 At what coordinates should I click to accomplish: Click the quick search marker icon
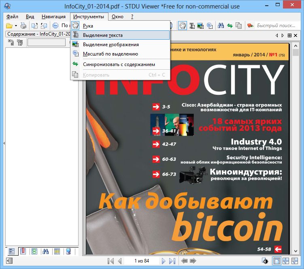[x=250, y=26]
